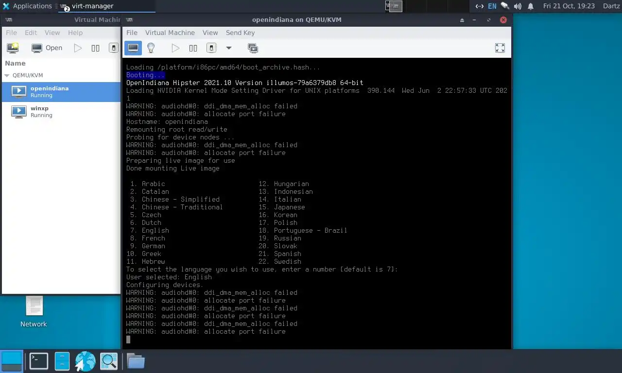Click Run button in Virtual Machine Manager

click(78, 48)
